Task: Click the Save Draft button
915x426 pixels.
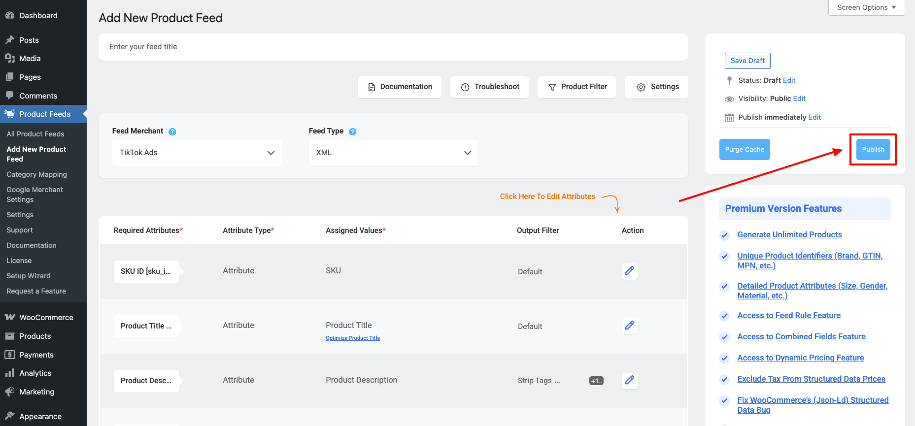Action: point(747,61)
